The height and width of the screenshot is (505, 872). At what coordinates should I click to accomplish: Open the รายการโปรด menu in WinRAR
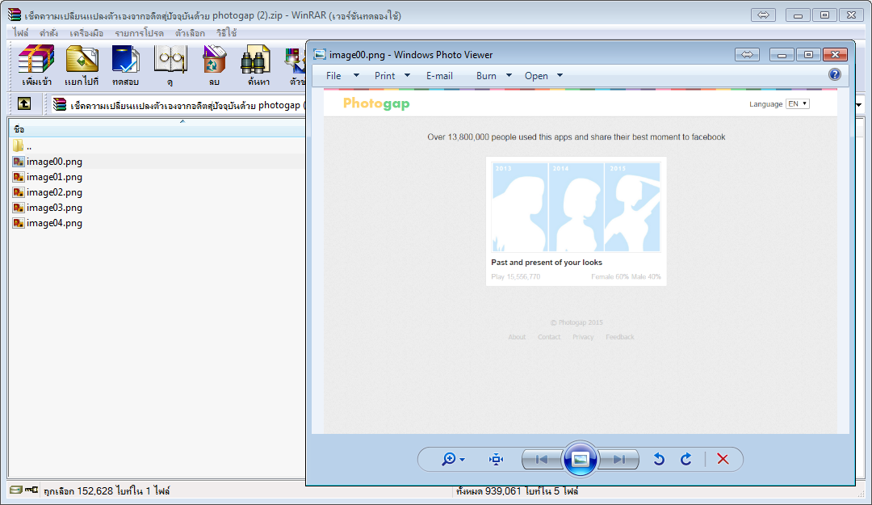click(x=139, y=33)
